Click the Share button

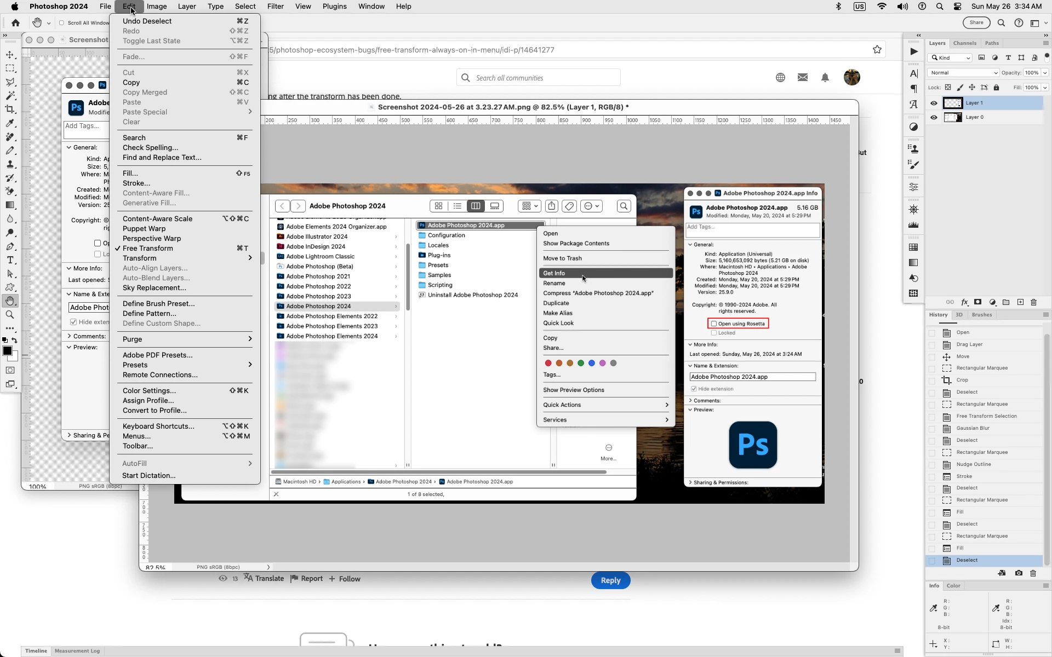click(976, 23)
